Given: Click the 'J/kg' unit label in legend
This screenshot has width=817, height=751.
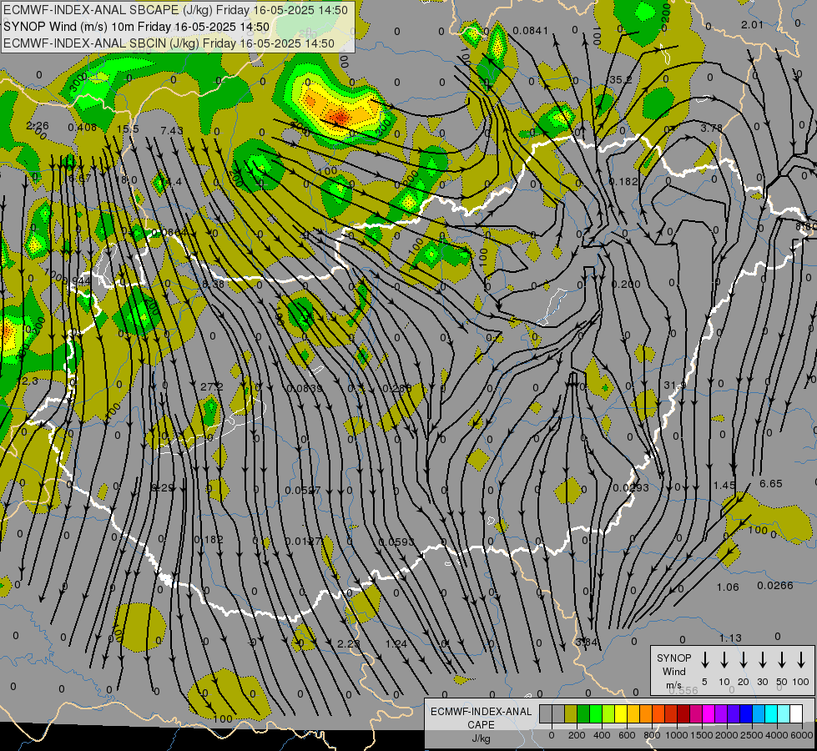Looking at the screenshot, I should coord(481,738).
